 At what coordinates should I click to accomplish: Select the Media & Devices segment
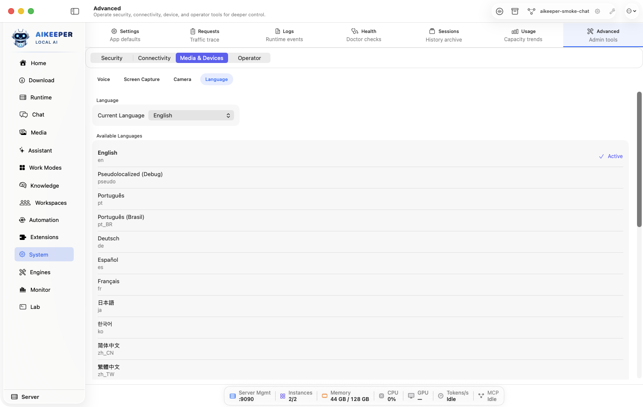(202, 58)
